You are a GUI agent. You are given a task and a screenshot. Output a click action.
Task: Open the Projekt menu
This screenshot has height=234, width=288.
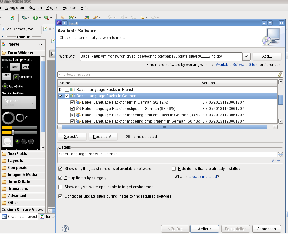pos(52,7)
